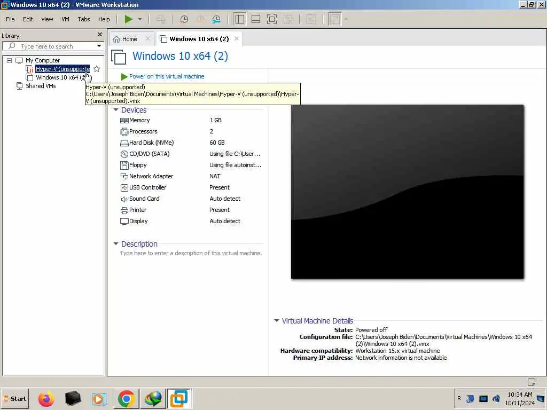Image resolution: width=547 pixels, height=410 pixels.
Task: Click the message log icon in status bar
Action: 532,382
